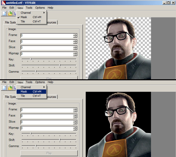This screenshot has width=176, height=157.
Task: Click the Mipmap input field in top window
Action: tap(47, 54)
